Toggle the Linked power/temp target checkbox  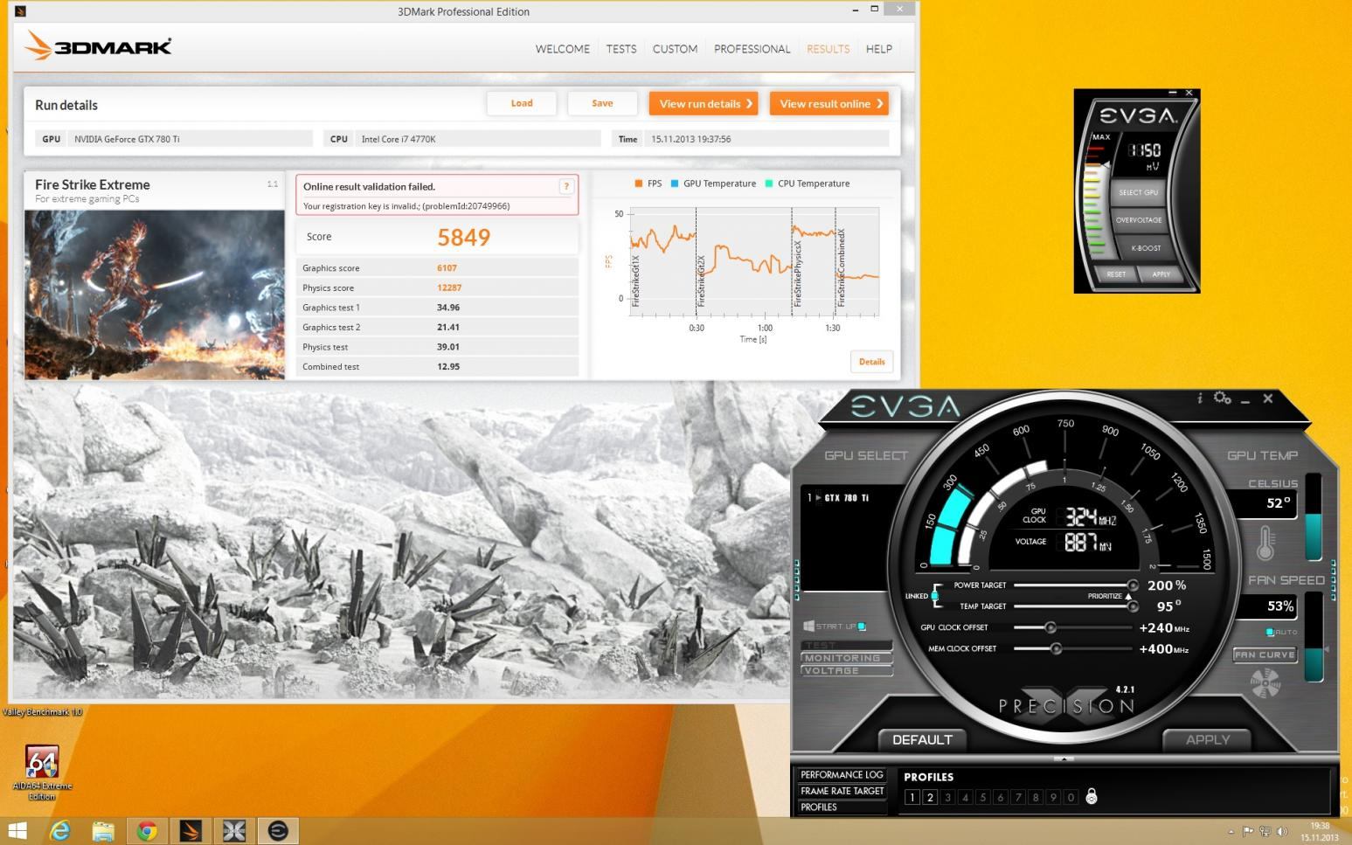934,596
